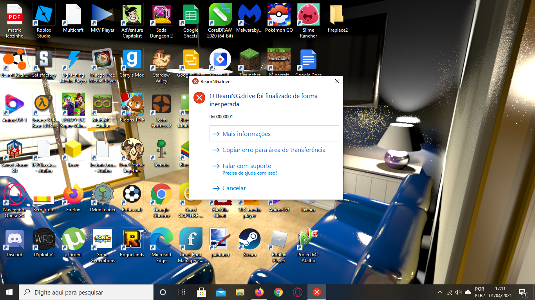Select the Bloons TD 6 icon
Image resolution: width=535 pixels, height=300 pixels.
pyautogui.click(x=132, y=108)
